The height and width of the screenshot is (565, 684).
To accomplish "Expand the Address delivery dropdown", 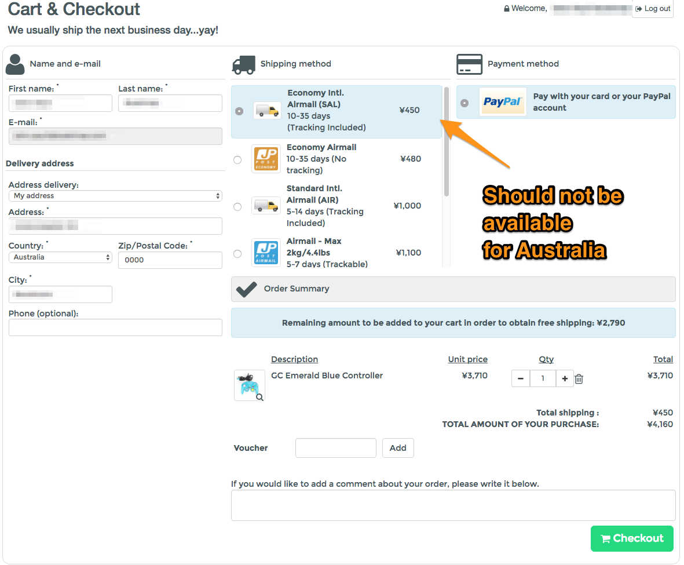I will pos(115,196).
